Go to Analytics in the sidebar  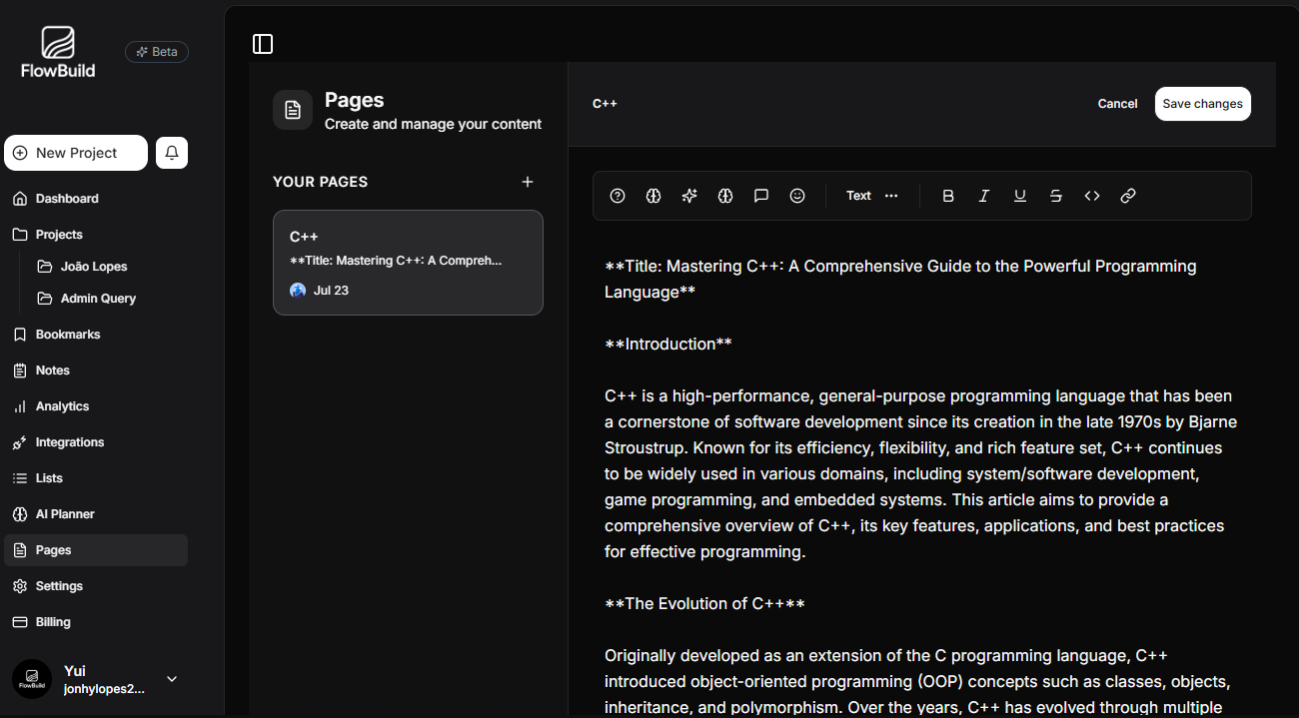62,406
